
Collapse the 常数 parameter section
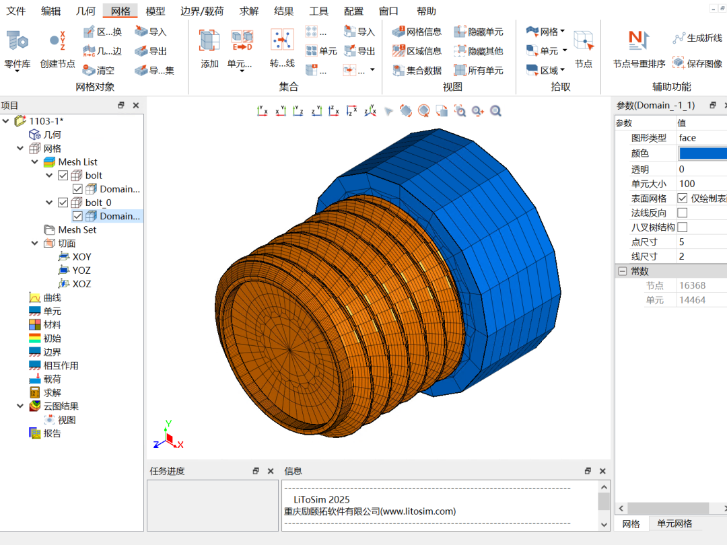(622, 271)
